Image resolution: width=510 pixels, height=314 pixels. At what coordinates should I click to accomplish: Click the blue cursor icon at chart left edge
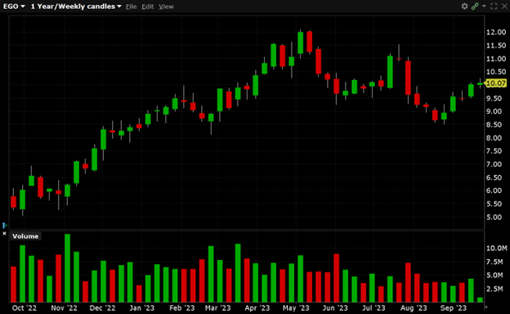tap(4, 225)
